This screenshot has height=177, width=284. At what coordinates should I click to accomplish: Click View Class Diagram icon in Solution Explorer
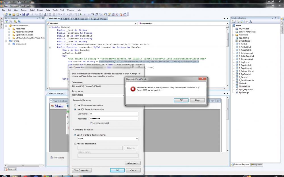point(251,22)
